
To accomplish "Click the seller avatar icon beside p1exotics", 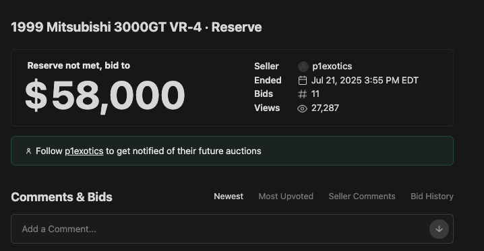I will (x=303, y=67).
